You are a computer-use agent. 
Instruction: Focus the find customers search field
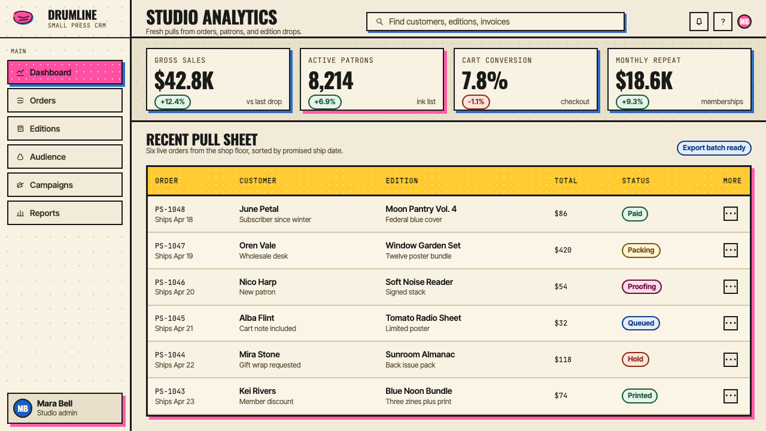(496, 22)
